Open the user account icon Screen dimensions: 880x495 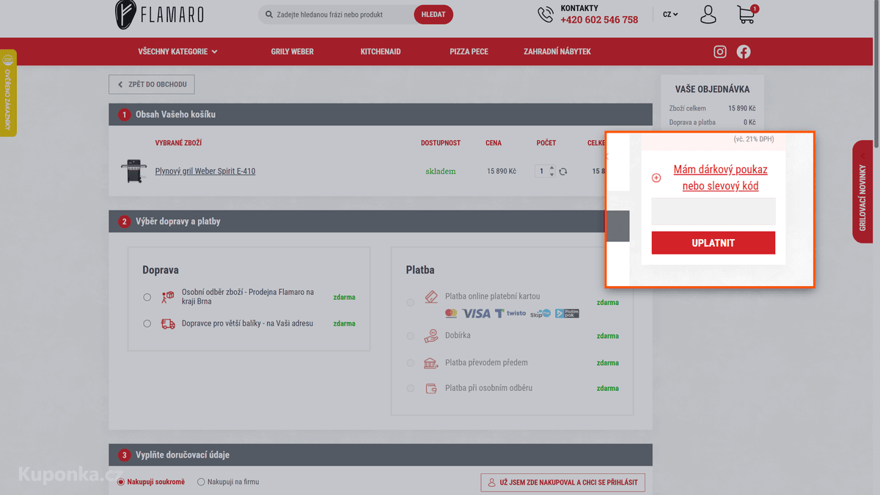tap(708, 15)
